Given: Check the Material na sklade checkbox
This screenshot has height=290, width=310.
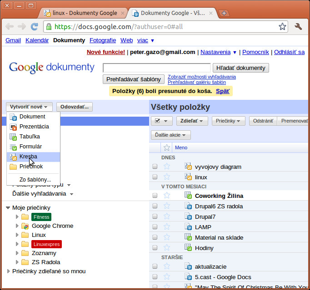Looking at the screenshot, I should (x=155, y=237).
